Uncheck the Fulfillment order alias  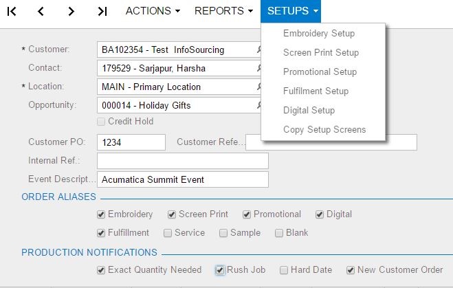coord(101,233)
